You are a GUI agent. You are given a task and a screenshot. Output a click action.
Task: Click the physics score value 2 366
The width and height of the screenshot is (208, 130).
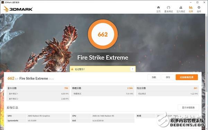coord(130,88)
